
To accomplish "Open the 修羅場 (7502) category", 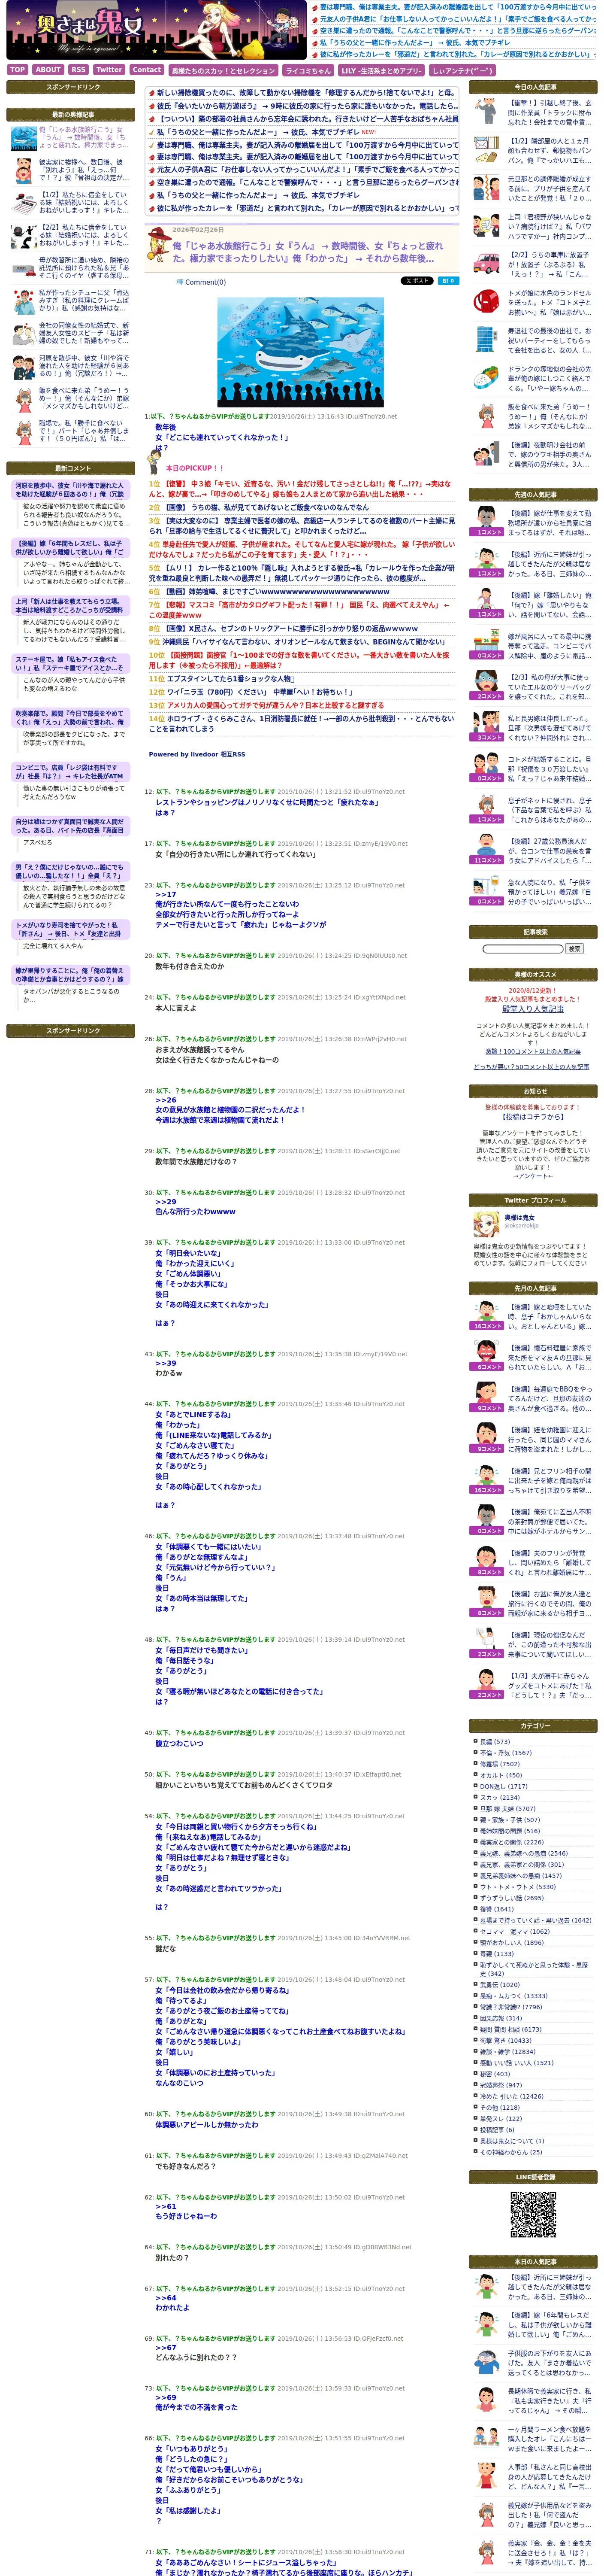I will point(500,1764).
